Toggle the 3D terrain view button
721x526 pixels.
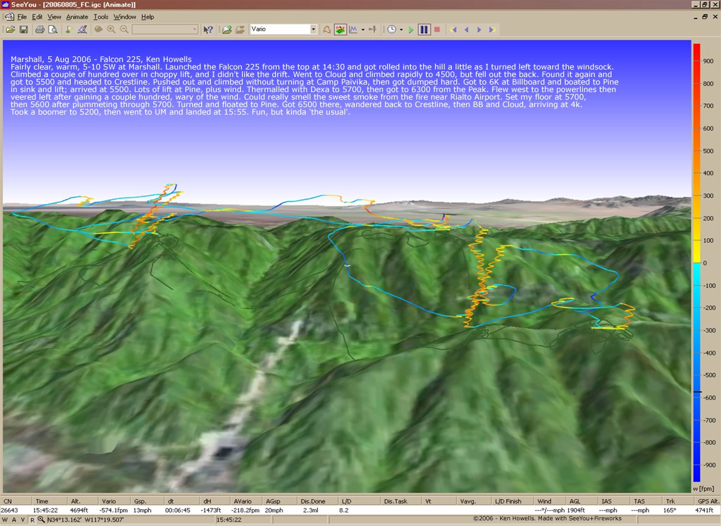340,29
